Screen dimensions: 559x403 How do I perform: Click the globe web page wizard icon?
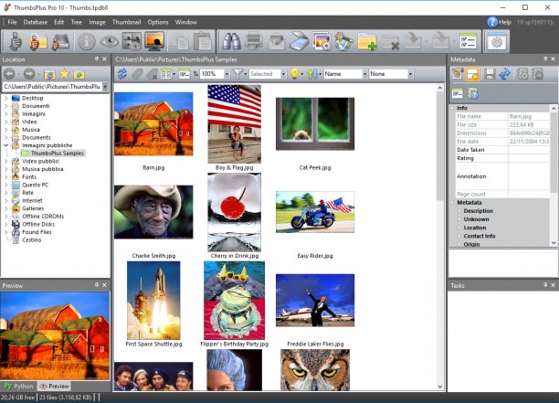pos(343,41)
